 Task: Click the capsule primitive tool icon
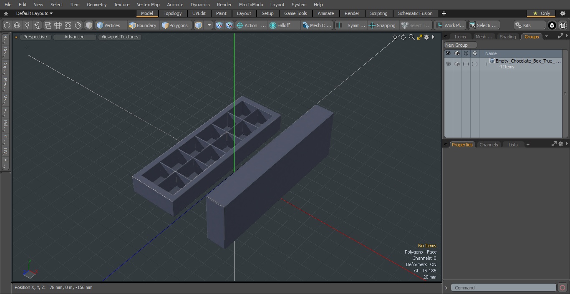pos(48,25)
